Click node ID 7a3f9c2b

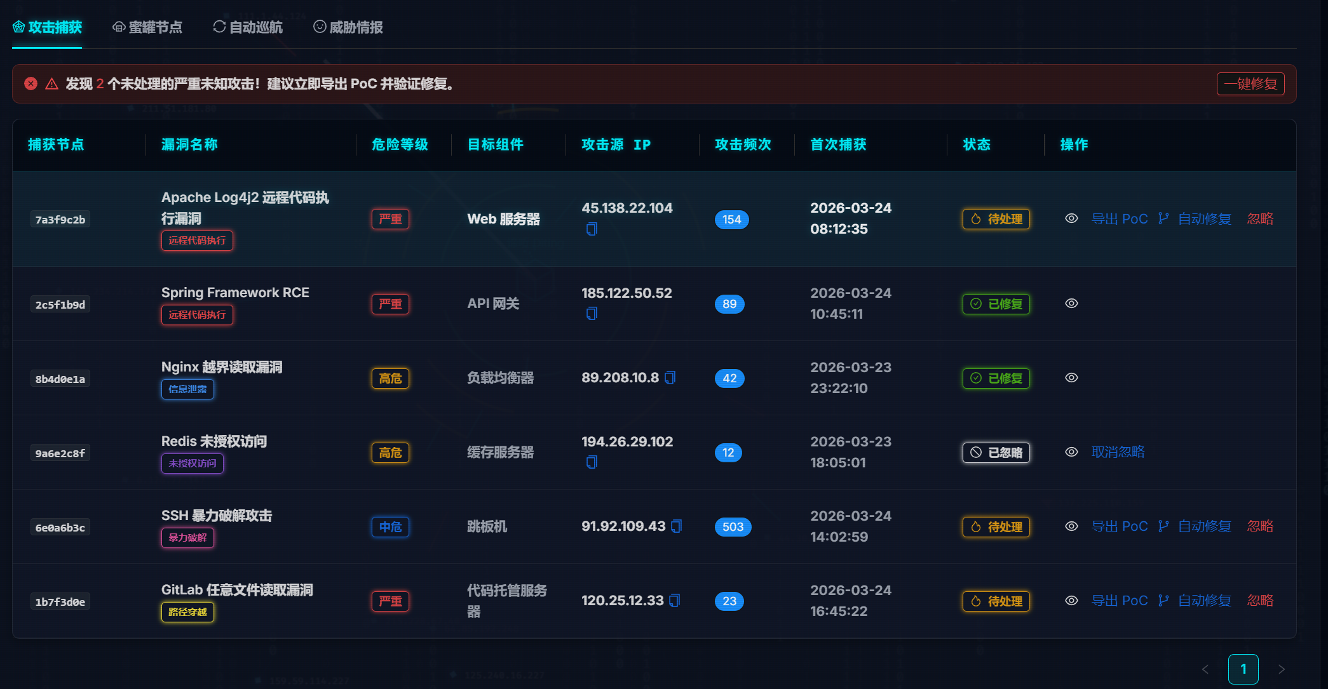60,220
